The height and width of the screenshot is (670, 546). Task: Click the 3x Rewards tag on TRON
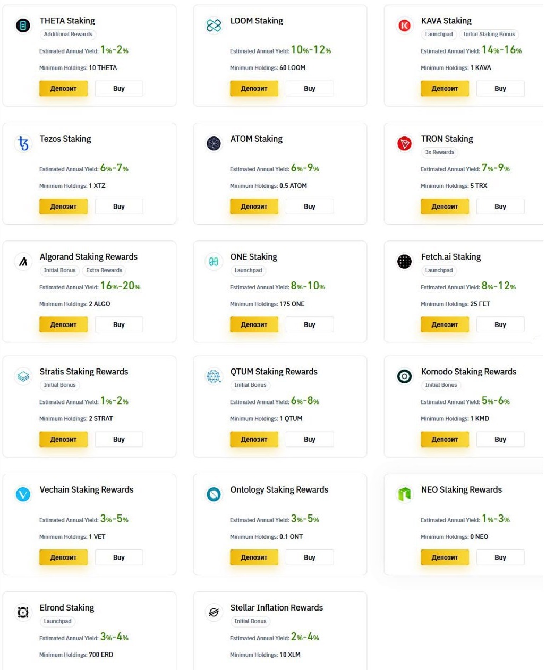[439, 152]
